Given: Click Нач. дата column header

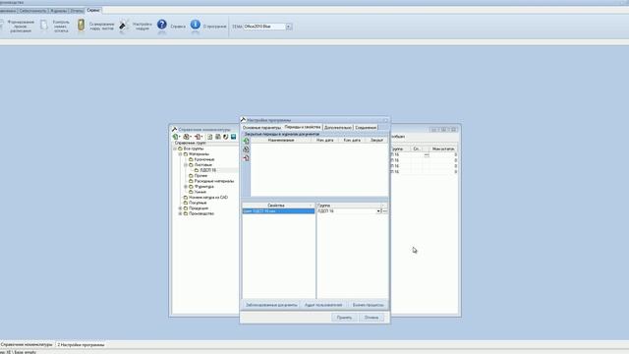Looking at the screenshot, I should pyautogui.click(x=325, y=140).
